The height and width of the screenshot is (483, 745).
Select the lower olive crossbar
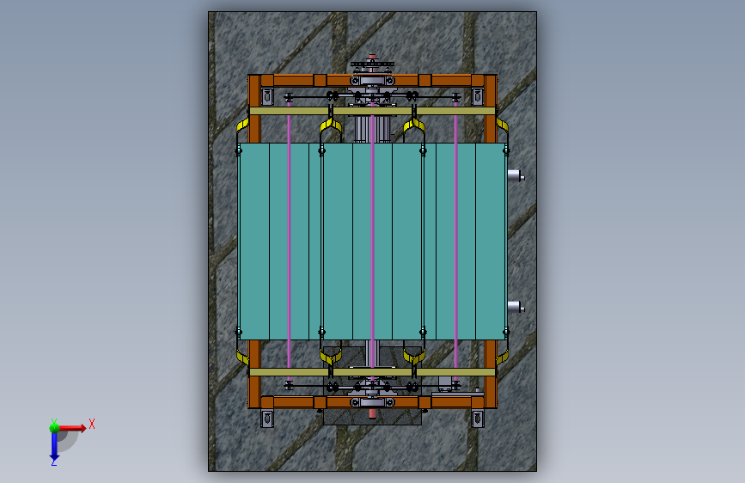coord(373,372)
